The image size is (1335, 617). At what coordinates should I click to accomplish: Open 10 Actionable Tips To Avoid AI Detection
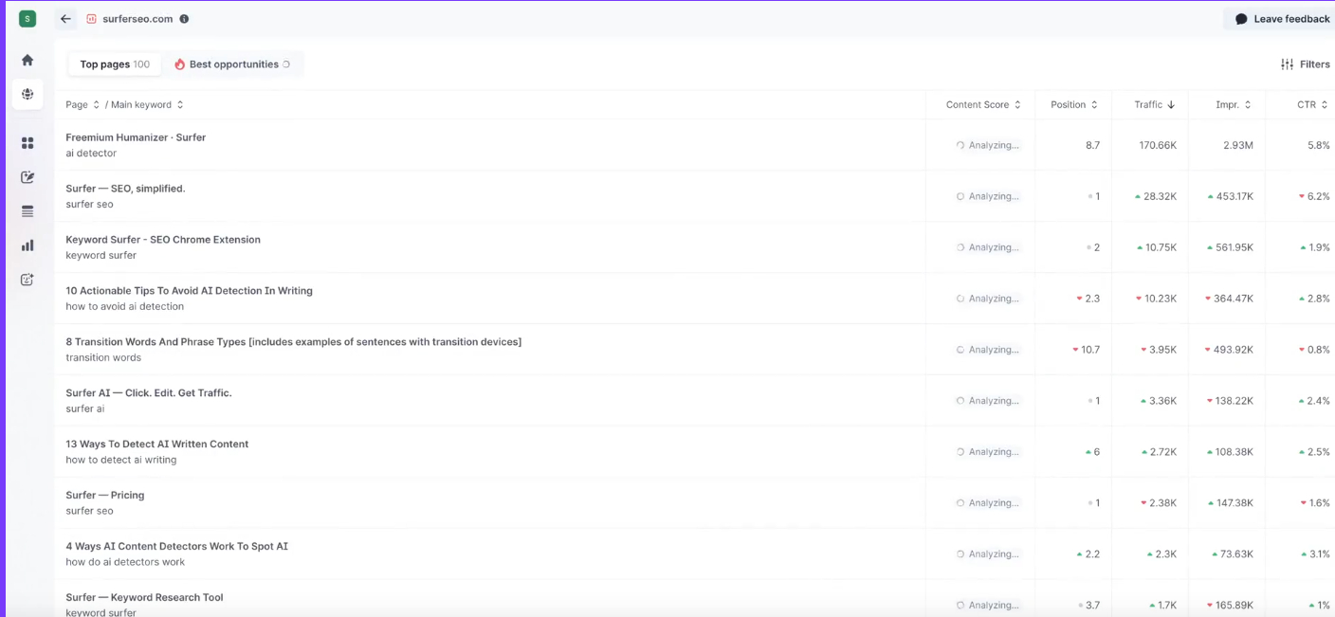[189, 291]
